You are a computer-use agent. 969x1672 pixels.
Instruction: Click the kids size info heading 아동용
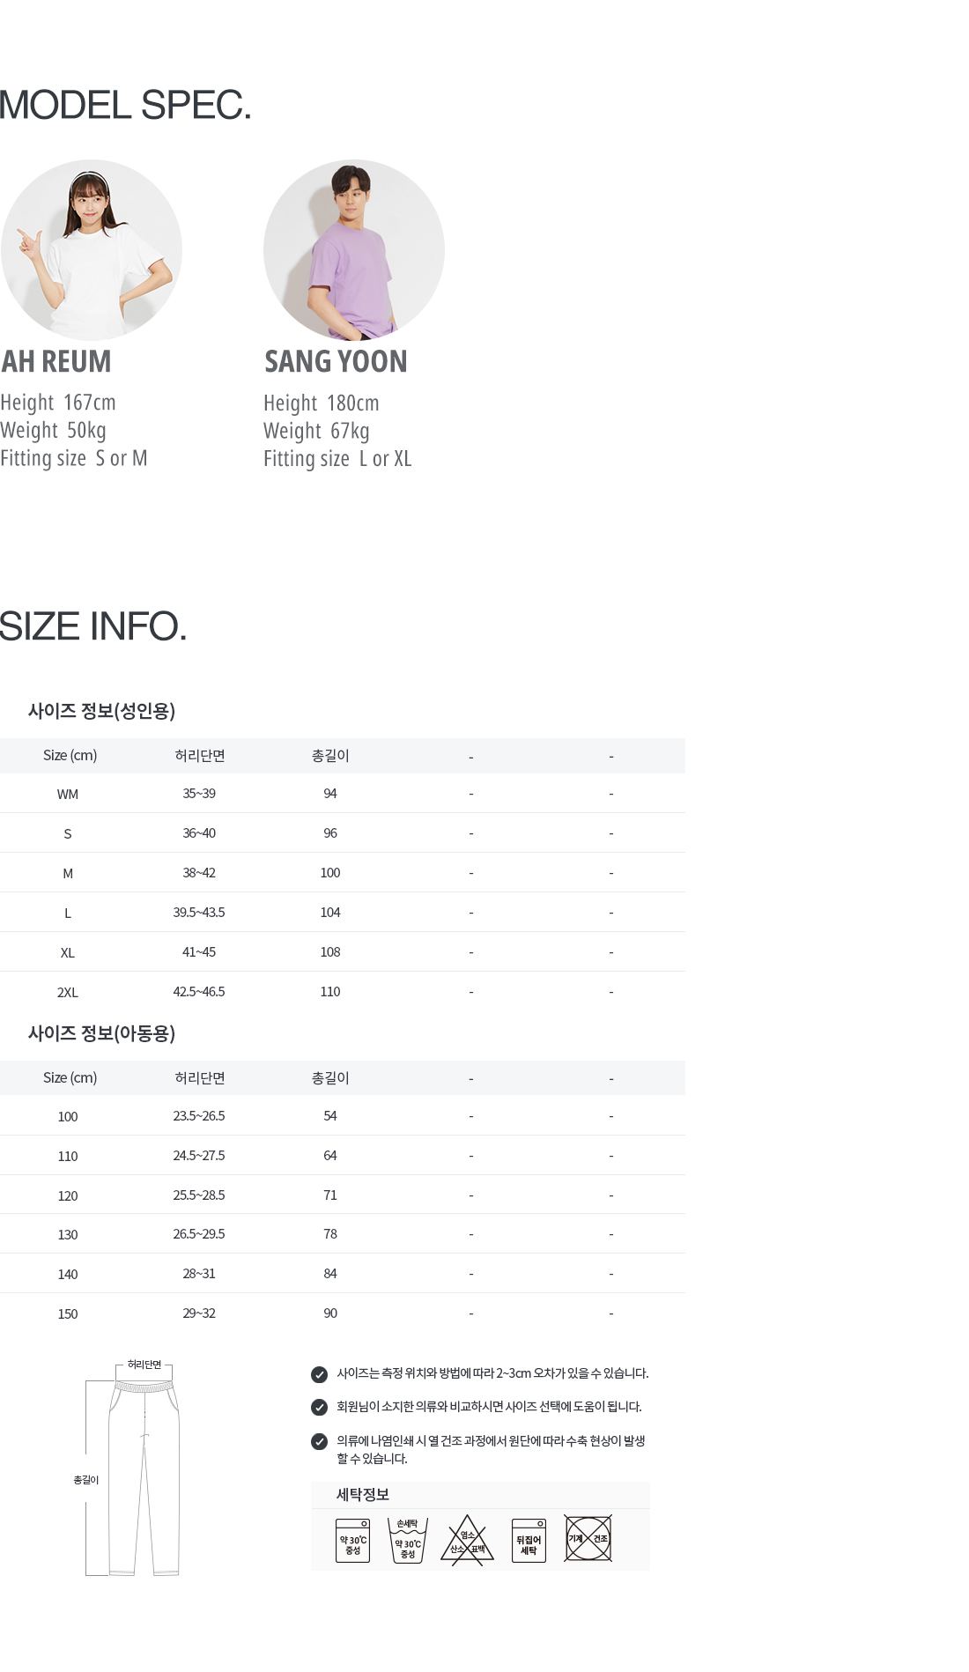click(101, 1033)
